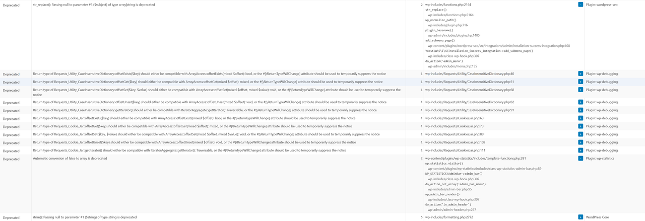The image size is (645, 221).
Task: Click wp_admin_bar_render() stack function name
Action: pos(442,194)
